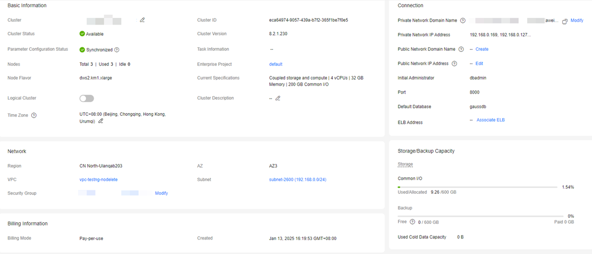Edit the cluster name pencil icon
The width and height of the screenshot is (592, 254).
point(142,20)
